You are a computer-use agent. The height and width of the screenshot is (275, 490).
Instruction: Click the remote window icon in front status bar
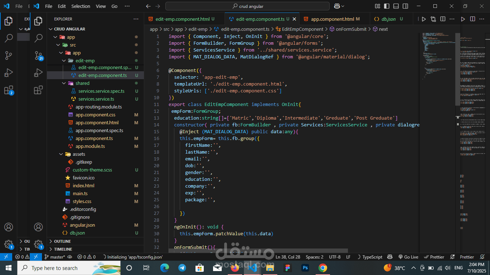coord(36,257)
